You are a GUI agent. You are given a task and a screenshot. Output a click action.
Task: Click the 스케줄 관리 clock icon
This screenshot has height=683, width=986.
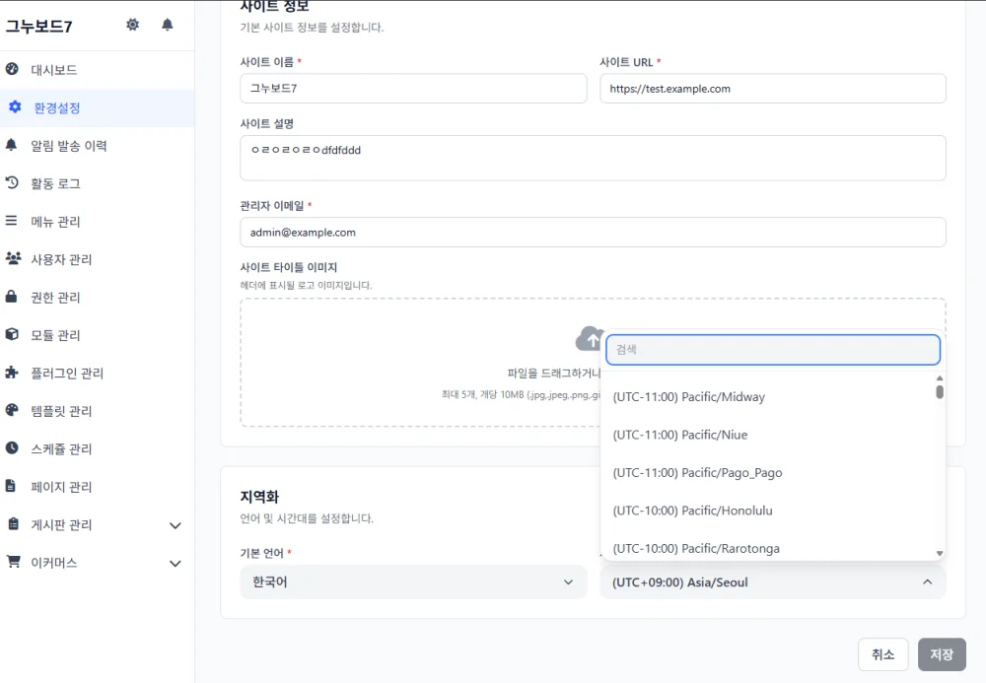[12, 447]
